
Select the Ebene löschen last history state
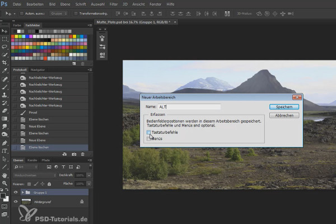[50, 147]
